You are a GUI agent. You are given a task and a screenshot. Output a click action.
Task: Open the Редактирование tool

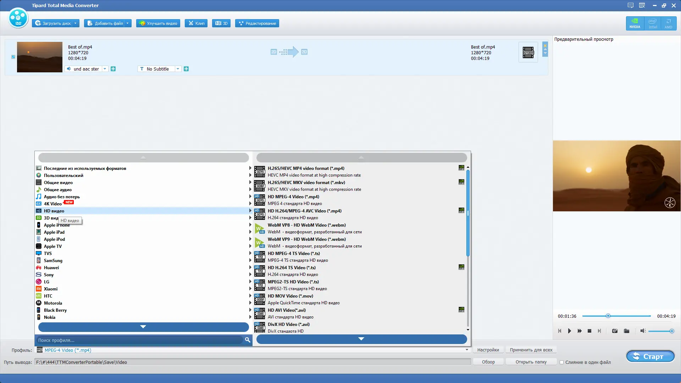(256, 23)
